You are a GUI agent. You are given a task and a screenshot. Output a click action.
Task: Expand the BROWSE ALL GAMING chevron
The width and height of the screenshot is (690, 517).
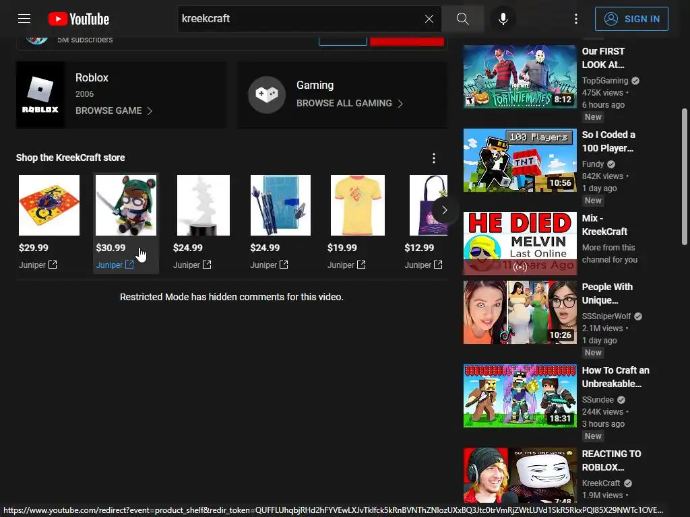400,103
